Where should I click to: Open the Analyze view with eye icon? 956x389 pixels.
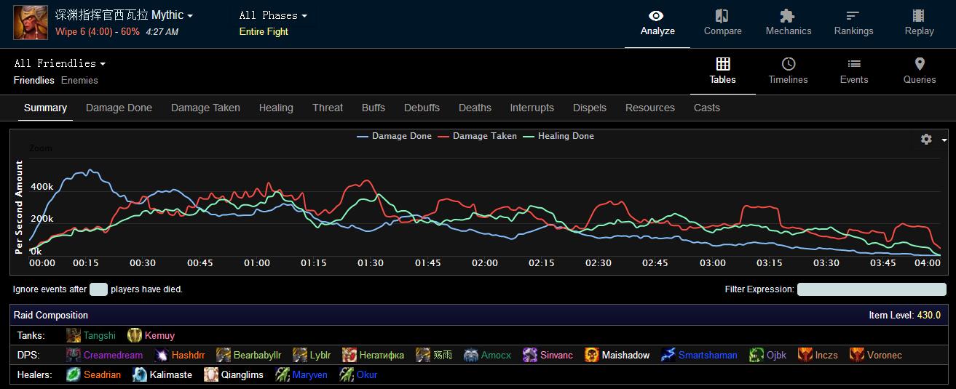point(657,23)
